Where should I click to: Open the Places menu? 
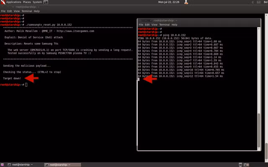[27, 2]
